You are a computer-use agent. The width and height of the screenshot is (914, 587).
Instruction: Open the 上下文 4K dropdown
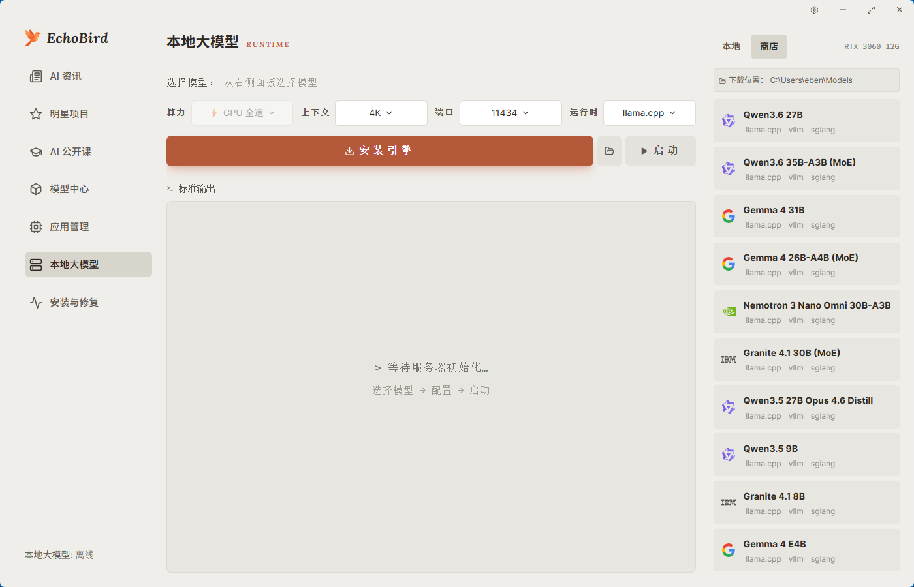(x=381, y=113)
